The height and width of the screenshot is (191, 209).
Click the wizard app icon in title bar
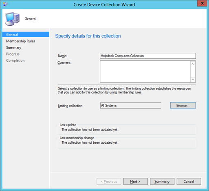5,4
